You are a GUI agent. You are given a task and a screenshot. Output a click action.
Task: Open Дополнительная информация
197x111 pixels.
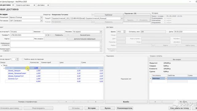[85, 39]
